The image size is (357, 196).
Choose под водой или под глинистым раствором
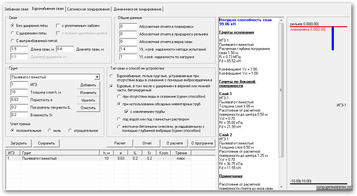click(119, 119)
